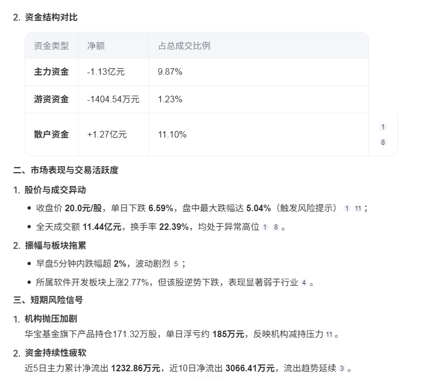Viewport: 425px width, 379px height.
Task: Click citation 5 after 波动剧烈
Action: point(176,263)
